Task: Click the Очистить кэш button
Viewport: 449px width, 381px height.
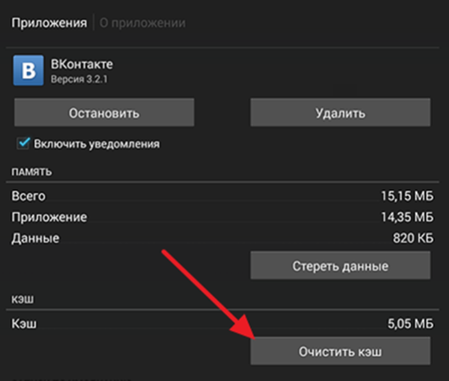Action: point(340,351)
